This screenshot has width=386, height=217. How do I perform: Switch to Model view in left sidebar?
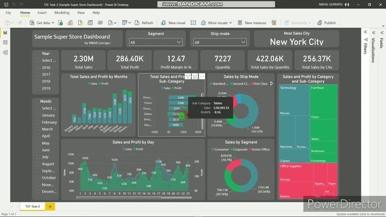[5, 52]
